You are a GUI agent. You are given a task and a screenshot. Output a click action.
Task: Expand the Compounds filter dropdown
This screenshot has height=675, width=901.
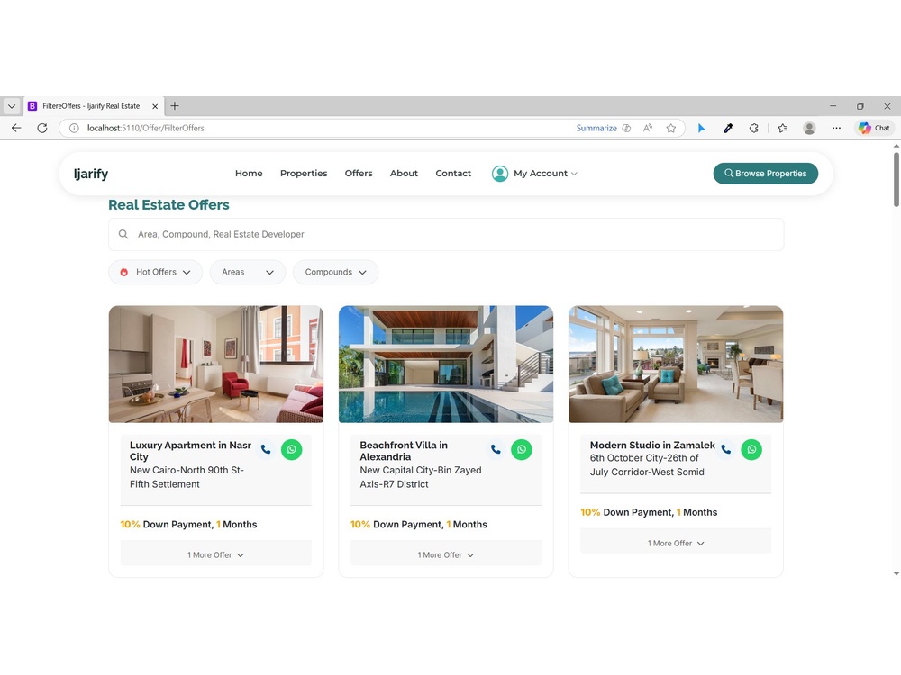click(x=335, y=272)
